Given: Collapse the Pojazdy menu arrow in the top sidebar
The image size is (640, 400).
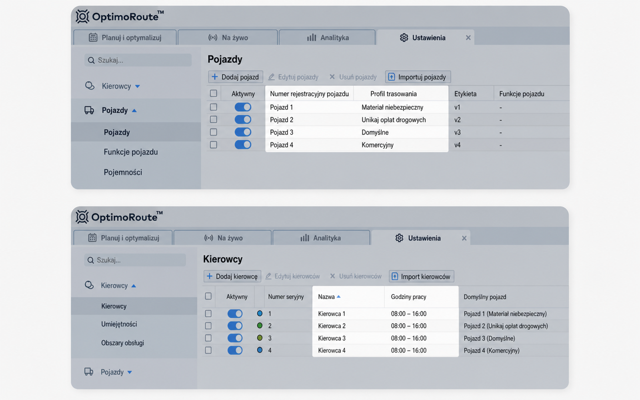Looking at the screenshot, I should coord(134,110).
